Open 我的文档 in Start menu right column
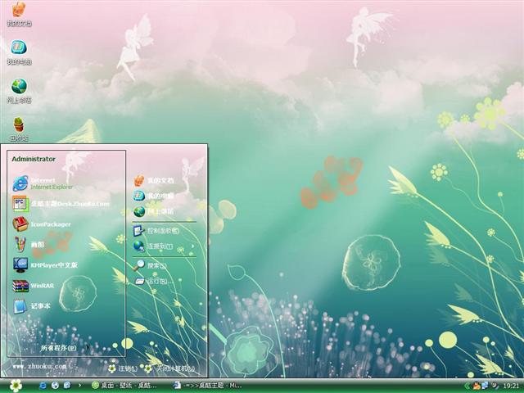The height and width of the screenshot is (393, 524). (154, 180)
